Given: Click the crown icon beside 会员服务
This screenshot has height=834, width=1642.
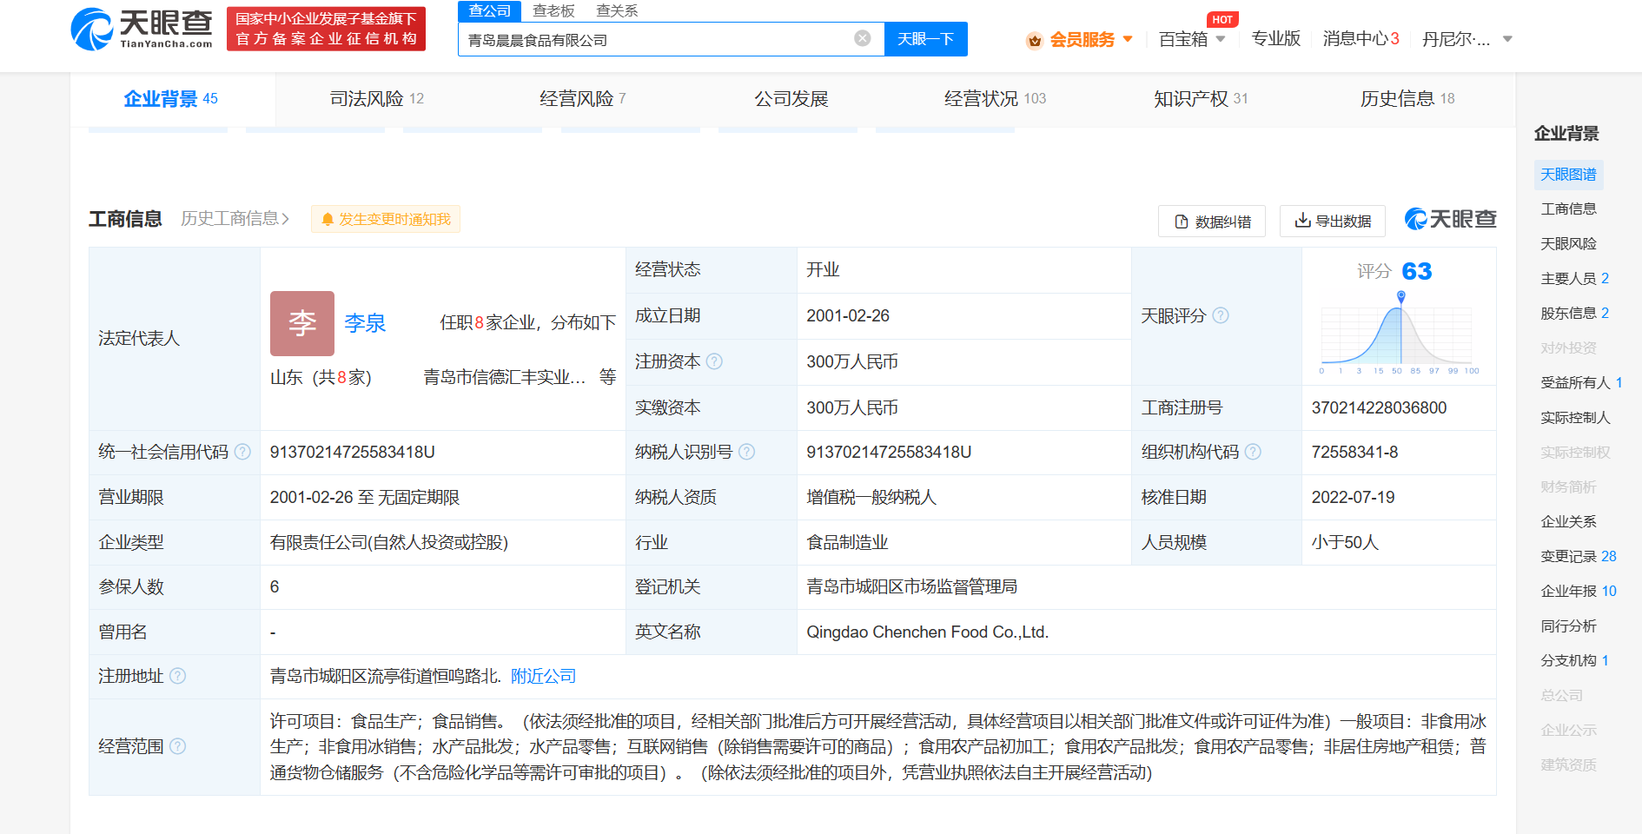Looking at the screenshot, I should (x=1035, y=40).
